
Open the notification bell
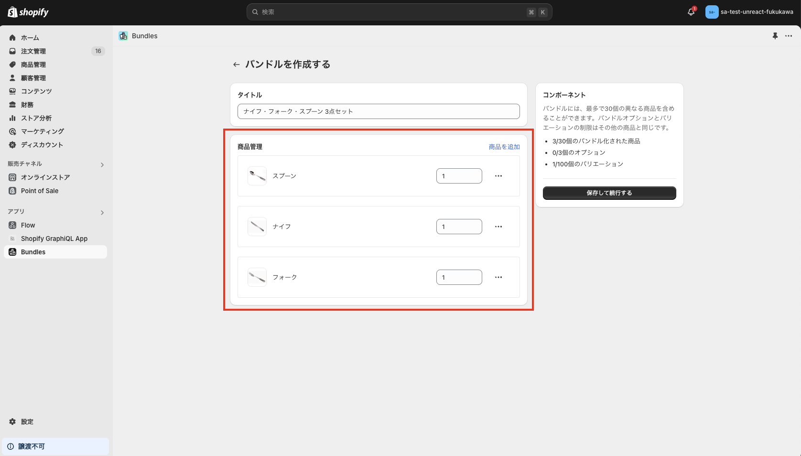690,12
